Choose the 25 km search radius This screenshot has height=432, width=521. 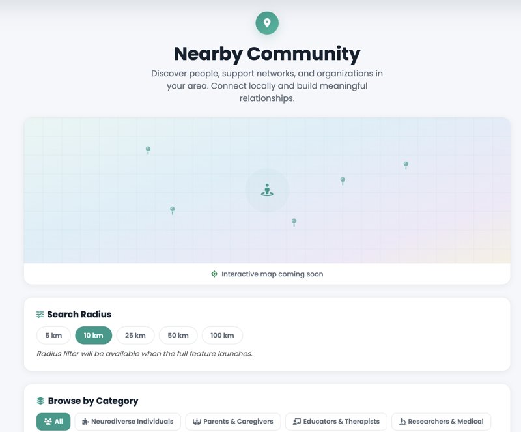tap(135, 336)
